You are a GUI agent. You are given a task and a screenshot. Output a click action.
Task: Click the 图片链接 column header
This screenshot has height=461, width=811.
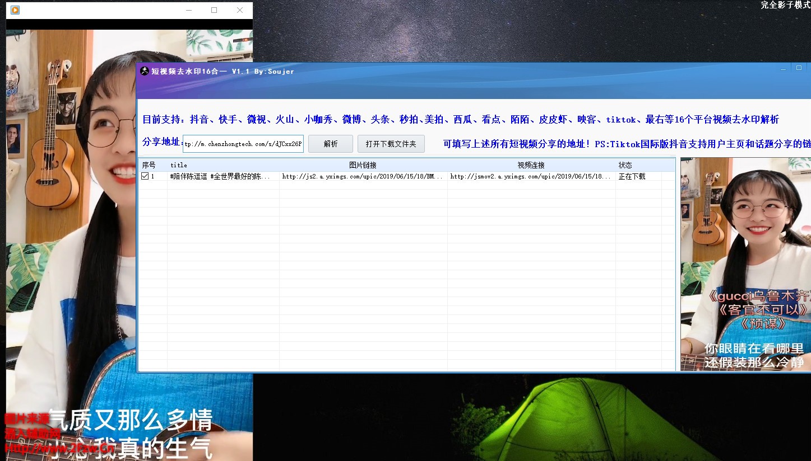coord(363,165)
